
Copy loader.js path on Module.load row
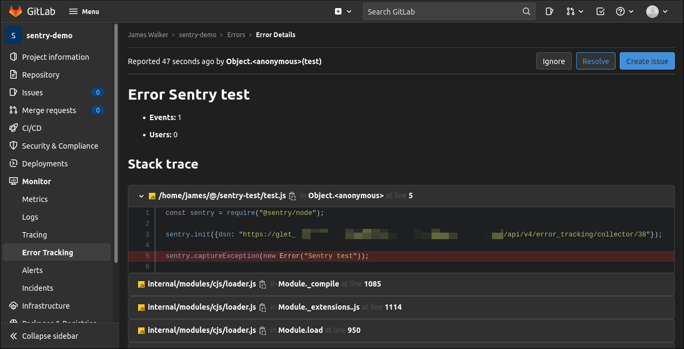pos(263,331)
